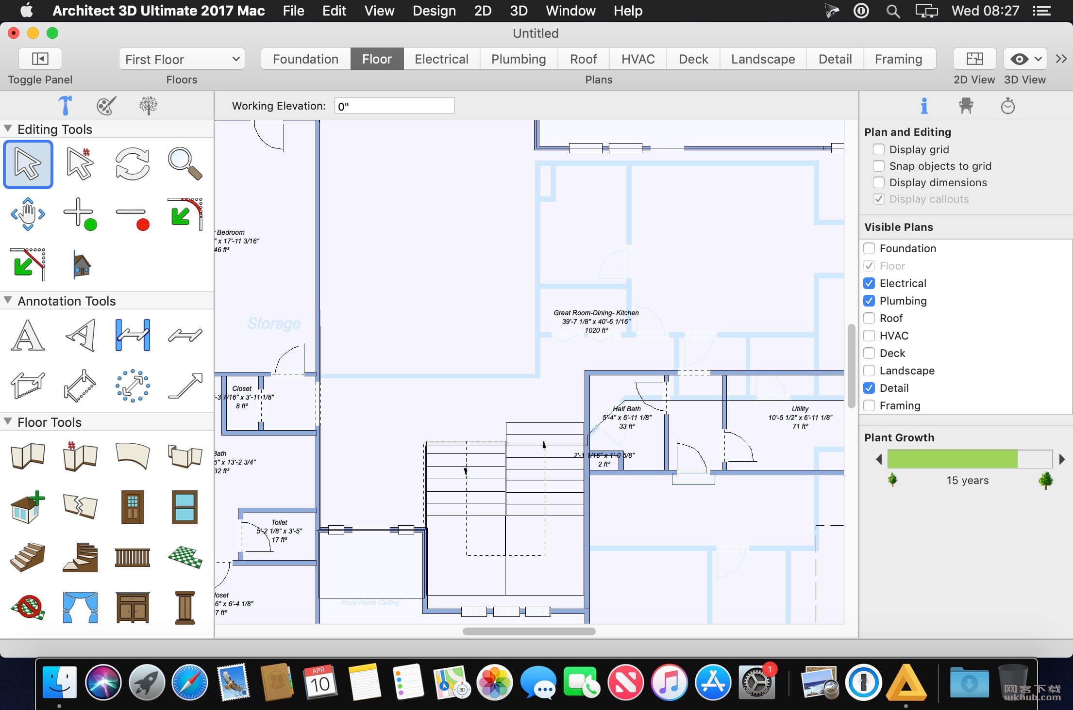Switch to the Electrical plan tab
Screen dimensions: 1073x710
(x=441, y=59)
